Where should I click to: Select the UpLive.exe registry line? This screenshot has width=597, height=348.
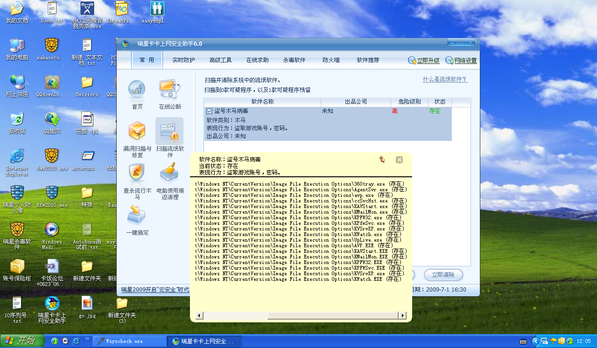298,240
